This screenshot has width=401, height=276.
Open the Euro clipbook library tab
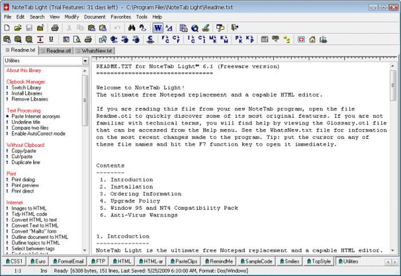(38, 261)
